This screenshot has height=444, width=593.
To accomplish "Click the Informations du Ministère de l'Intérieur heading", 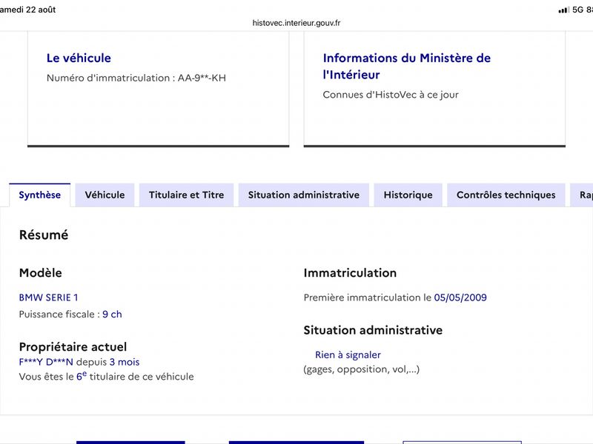I will click(407, 66).
